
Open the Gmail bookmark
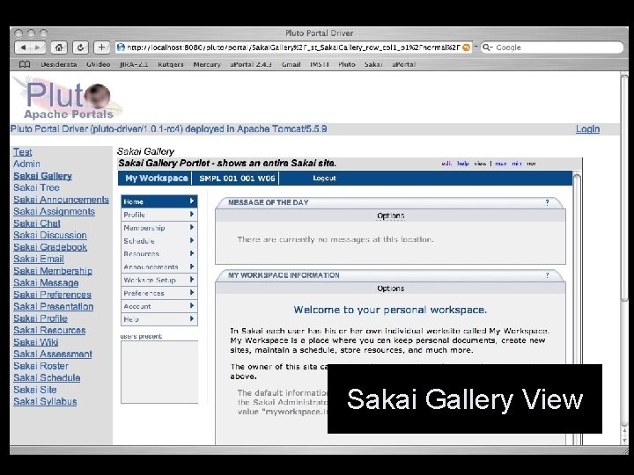tap(291, 64)
